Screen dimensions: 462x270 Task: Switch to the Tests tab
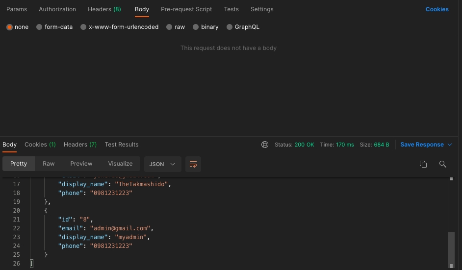point(231,9)
